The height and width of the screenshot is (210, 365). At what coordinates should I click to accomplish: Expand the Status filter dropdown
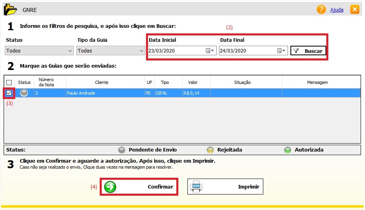tap(70, 51)
